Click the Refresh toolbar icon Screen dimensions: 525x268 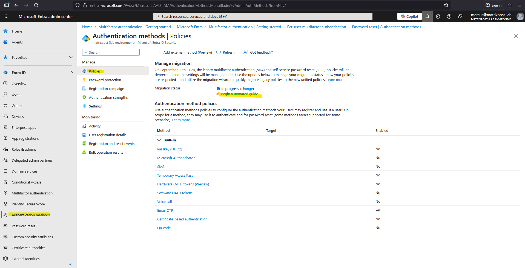219,52
